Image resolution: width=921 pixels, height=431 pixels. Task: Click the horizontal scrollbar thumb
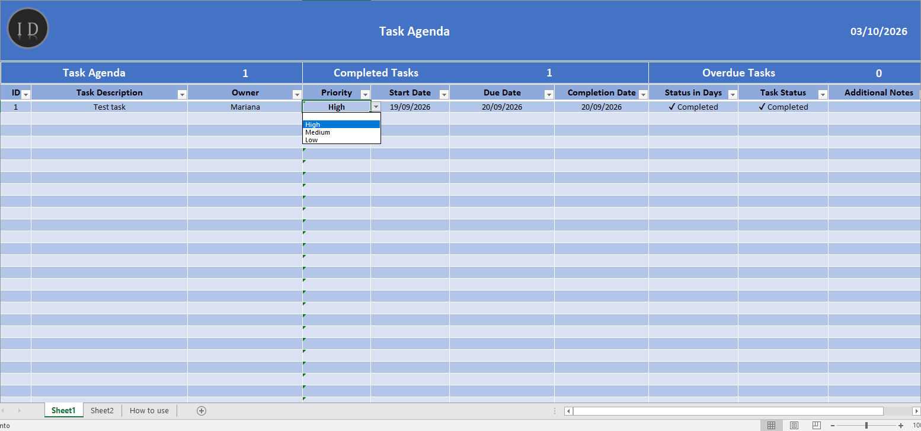click(x=728, y=411)
